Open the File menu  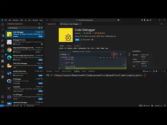(6, 20)
